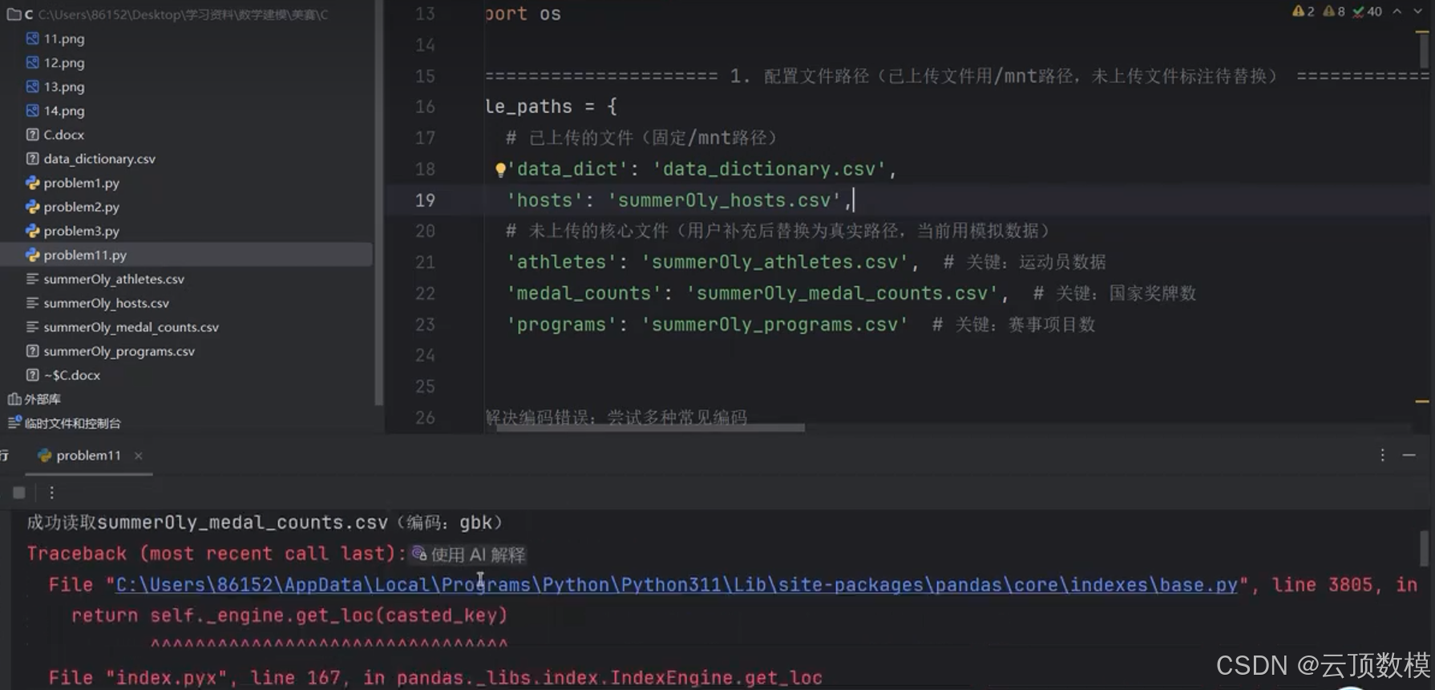This screenshot has height=690, width=1435.
Task: Click the editor horizontal scrollbar
Action: click(649, 428)
